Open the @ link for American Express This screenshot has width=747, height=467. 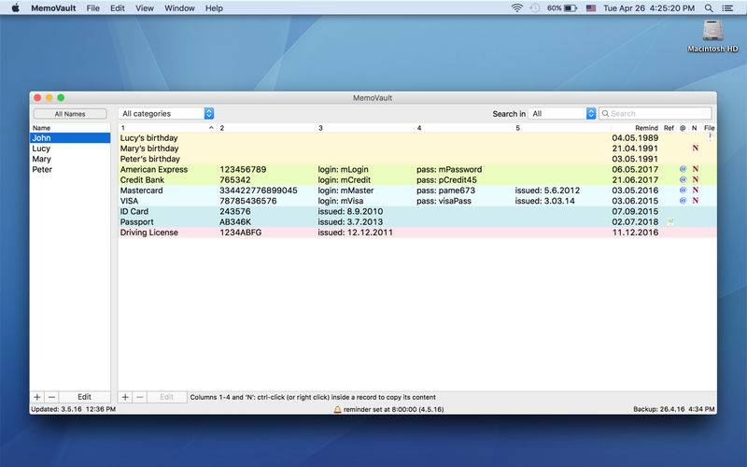[x=683, y=170]
